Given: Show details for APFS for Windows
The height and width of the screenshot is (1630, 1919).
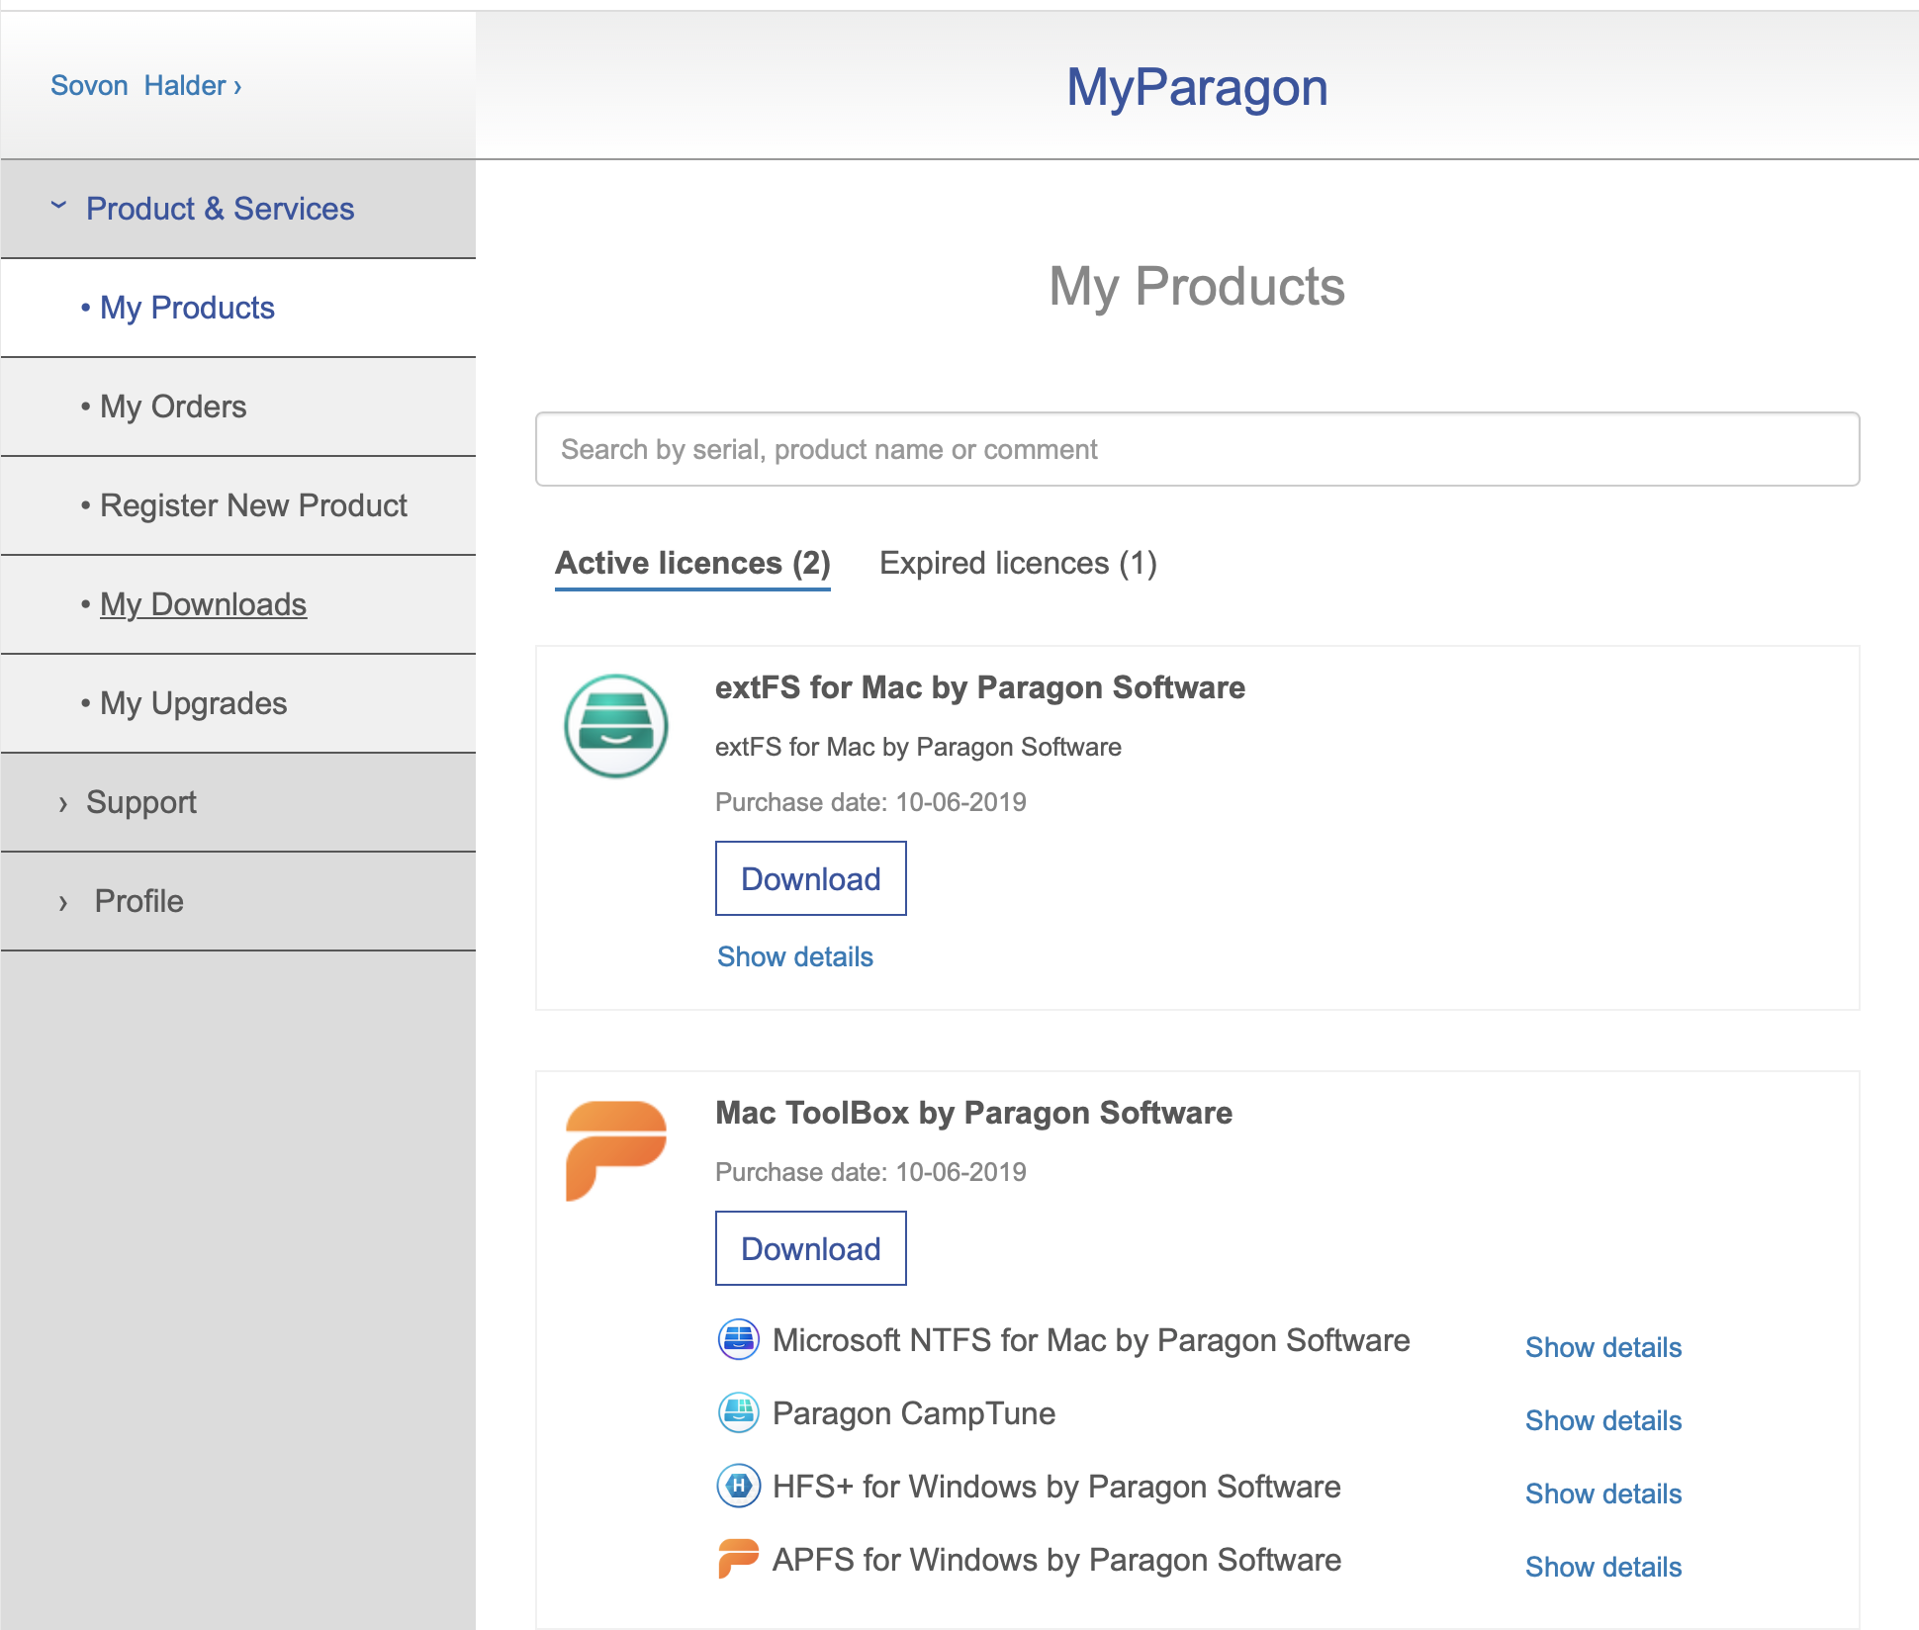Looking at the screenshot, I should [1602, 1567].
